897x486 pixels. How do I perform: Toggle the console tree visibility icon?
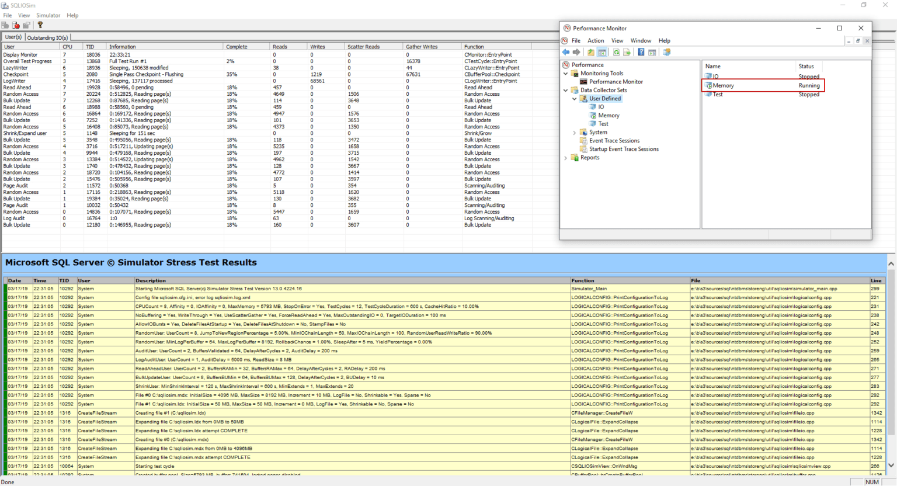click(602, 52)
